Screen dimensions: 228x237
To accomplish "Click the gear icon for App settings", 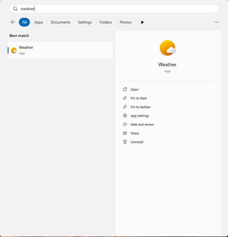I will pyautogui.click(x=125, y=116).
